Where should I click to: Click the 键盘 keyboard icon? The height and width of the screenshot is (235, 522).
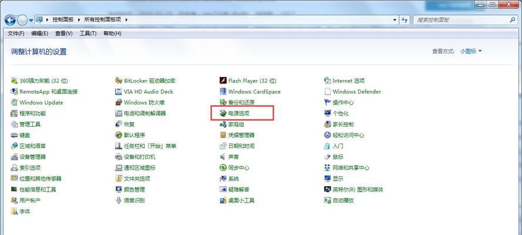[x=14, y=135]
